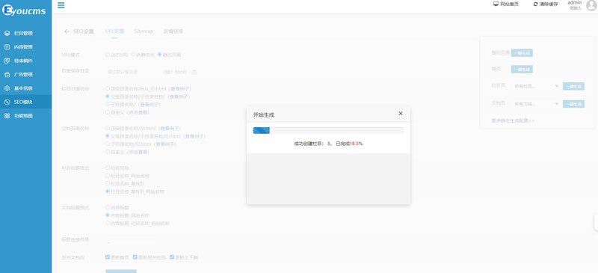Click 一键生成 beside 所有栏目 dropdown
Screen dimensions: 598x273
coord(573,86)
